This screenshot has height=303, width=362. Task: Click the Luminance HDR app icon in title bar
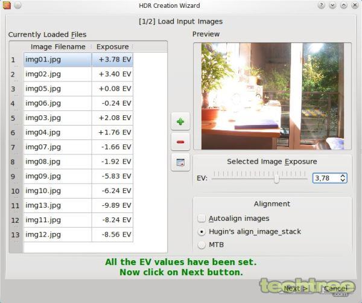(7, 5)
